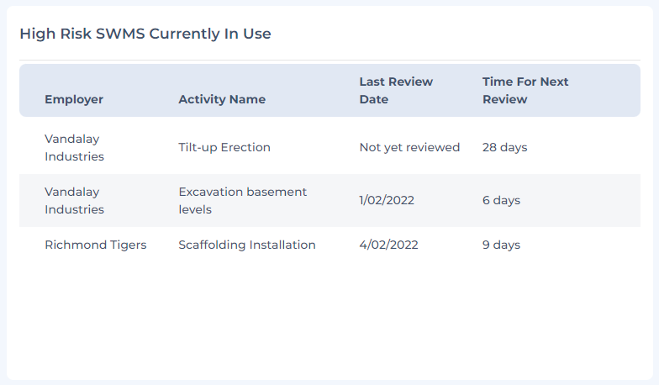
Task: Click the Employer column header
Action: [x=74, y=99]
